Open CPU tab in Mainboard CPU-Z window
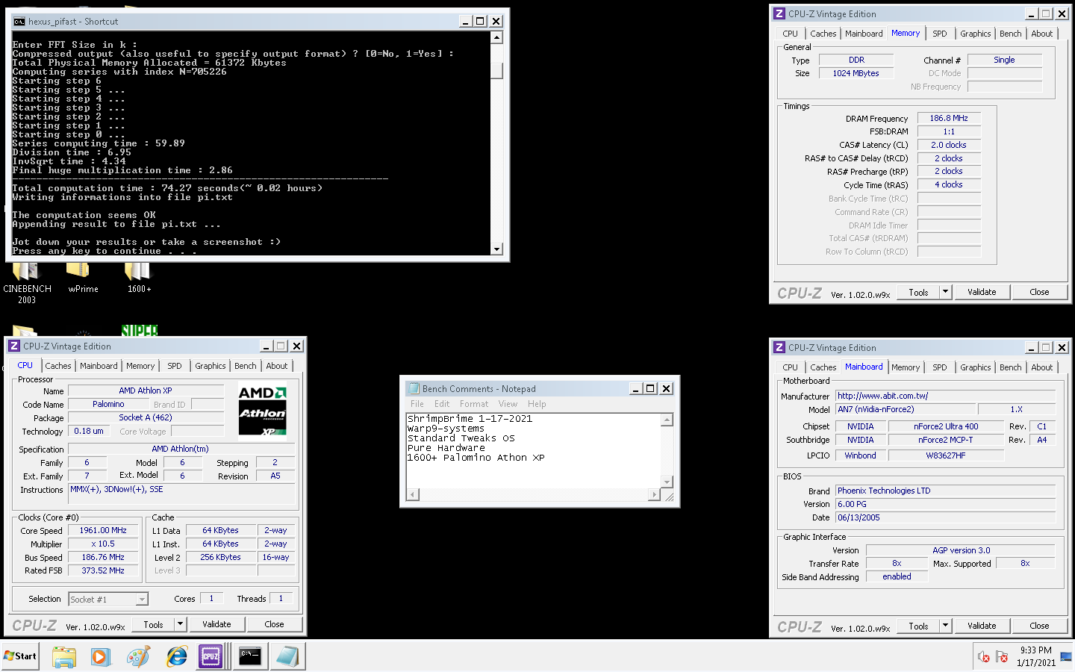1075x672 pixels. click(791, 367)
